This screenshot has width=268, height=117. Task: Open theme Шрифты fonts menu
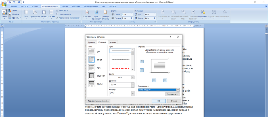point(14,14)
